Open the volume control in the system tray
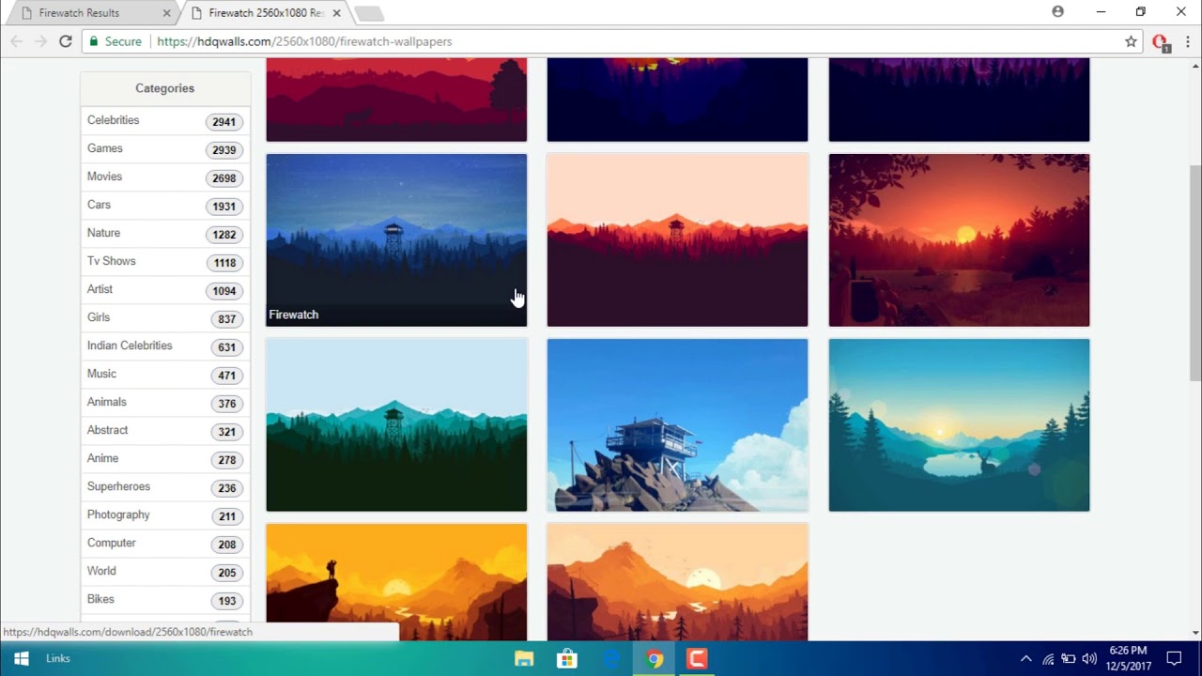This screenshot has width=1202, height=676. (1089, 658)
